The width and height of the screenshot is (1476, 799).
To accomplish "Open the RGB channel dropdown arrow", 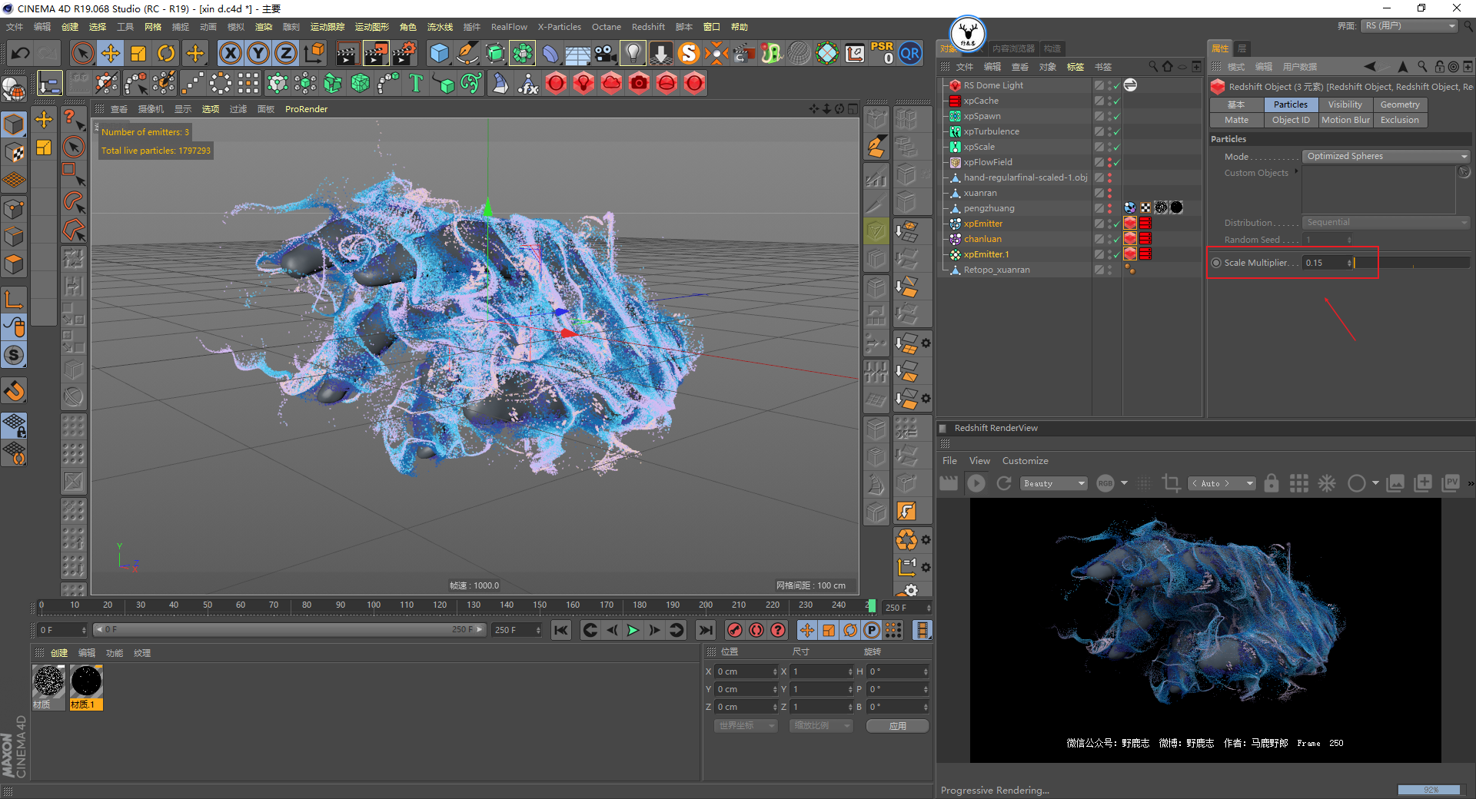I will click(x=1124, y=483).
